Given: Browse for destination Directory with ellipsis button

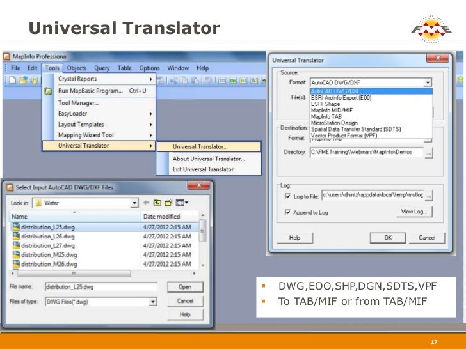Looking at the screenshot, I should point(429,153).
